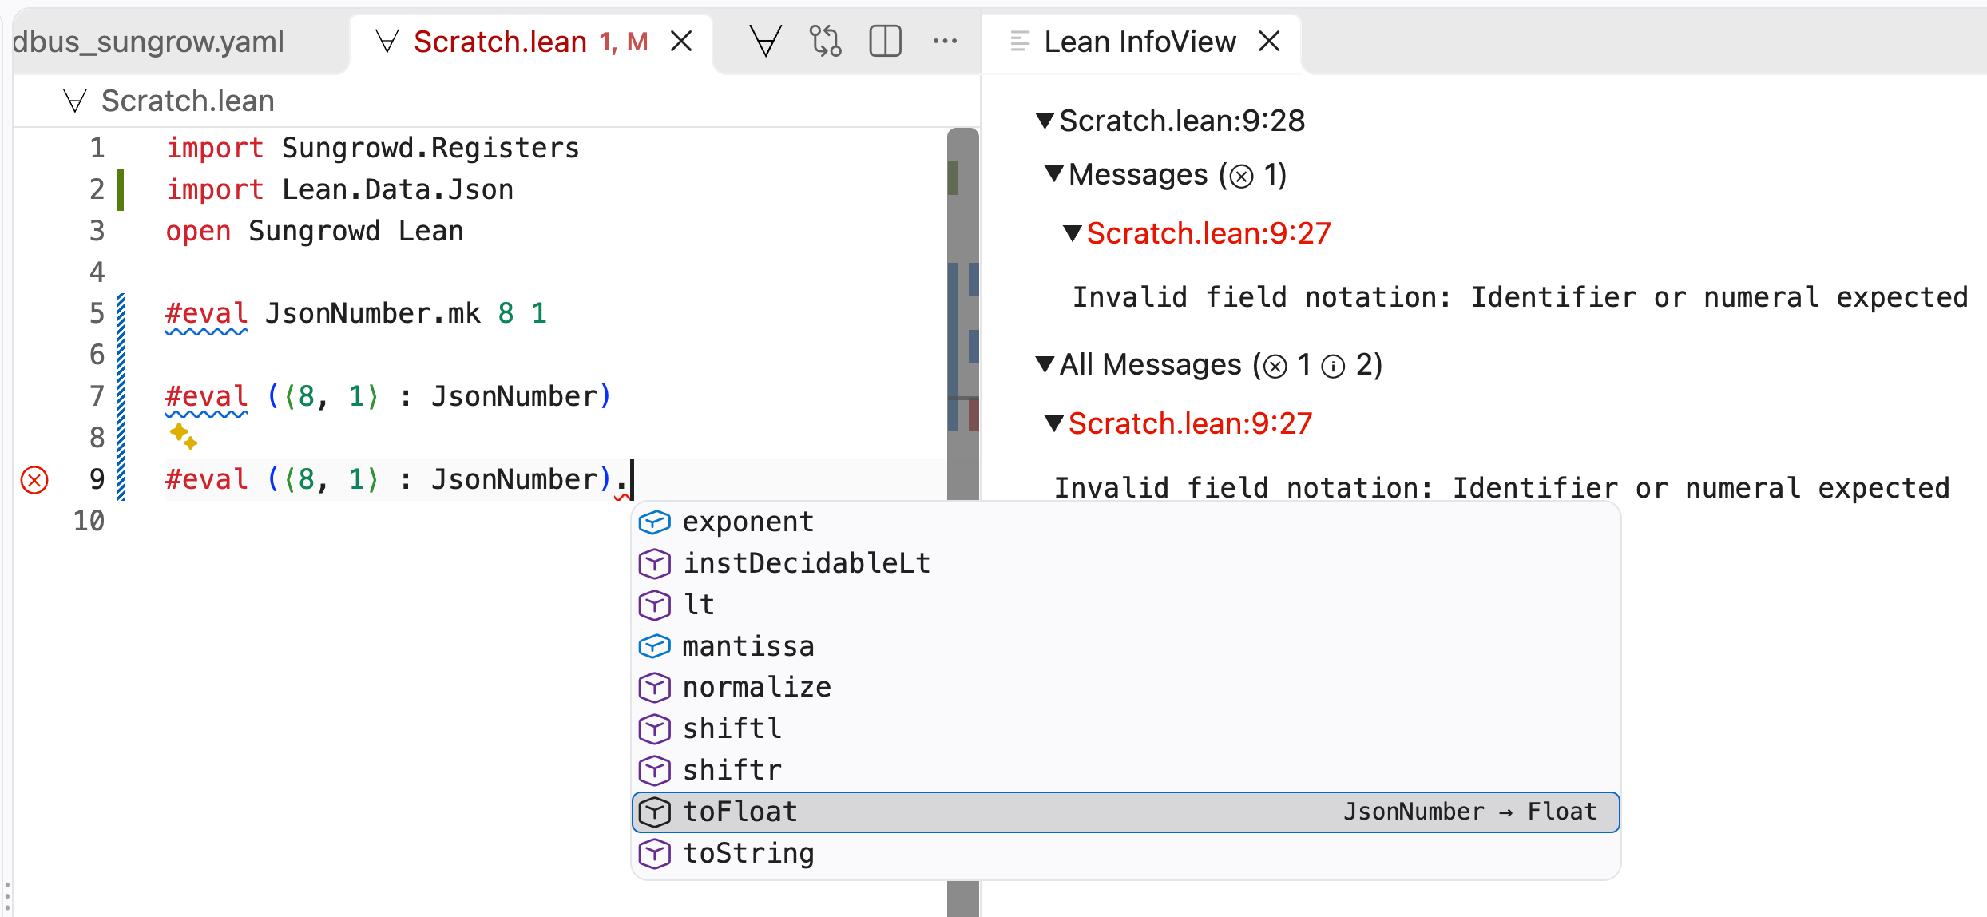Viewport: 1987px width, 917px height.
Task: Click the #eval keyword on line 5
Action: point(207,313)
